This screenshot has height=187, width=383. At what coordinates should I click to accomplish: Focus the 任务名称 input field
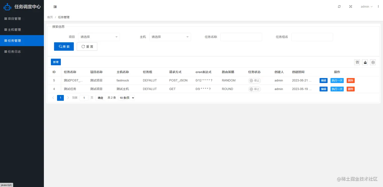(x=241, y=37)
